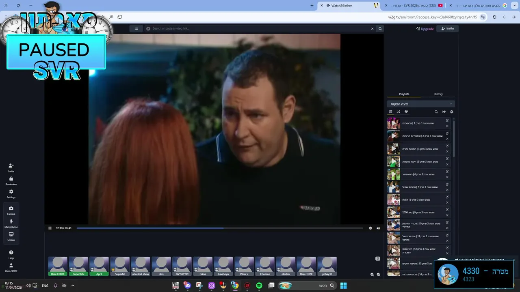Click the playlist panel scrollbar
Image resolution: width=520 pixels, height=292 pixels.
point(454,138)
